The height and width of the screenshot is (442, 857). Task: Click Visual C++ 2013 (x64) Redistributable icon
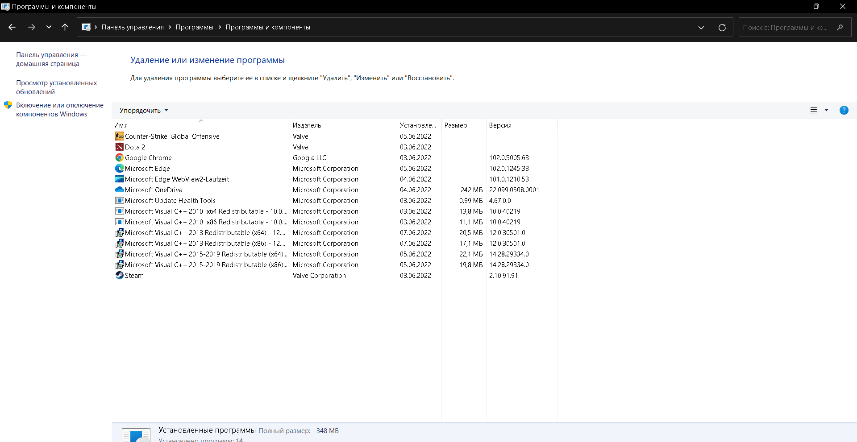(x=119, y=232)
